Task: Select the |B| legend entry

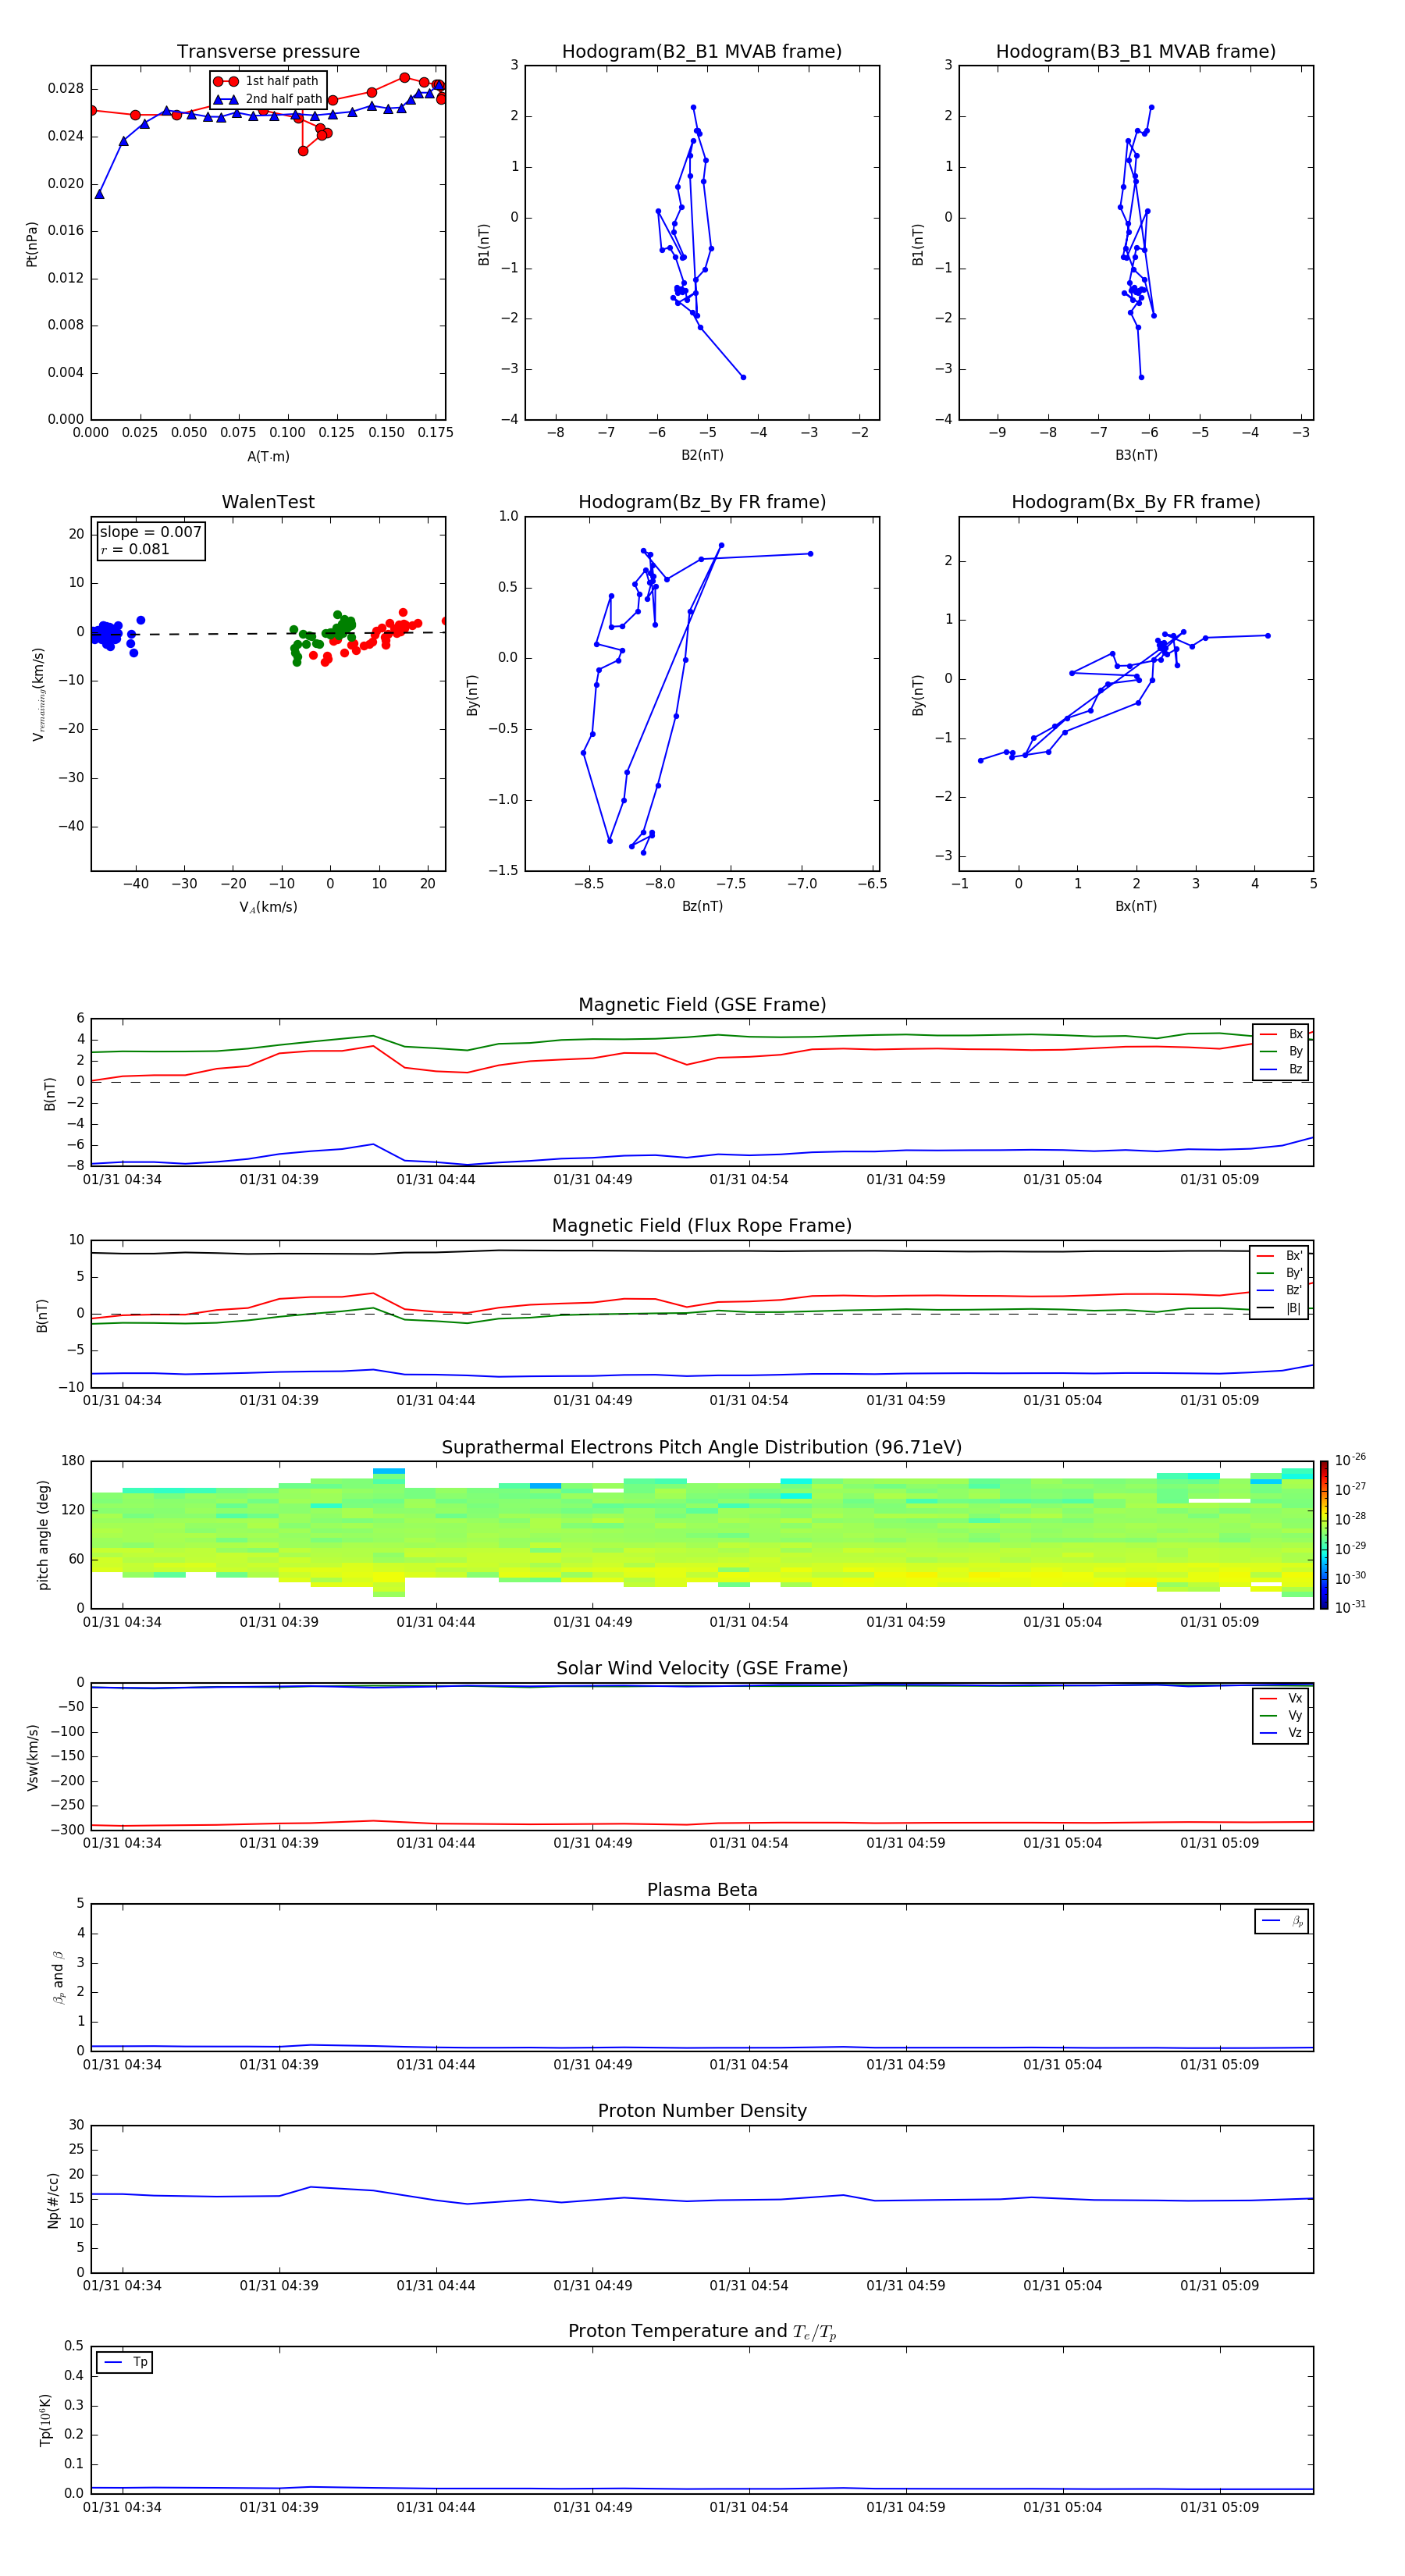Action: pos(1280,1308)
